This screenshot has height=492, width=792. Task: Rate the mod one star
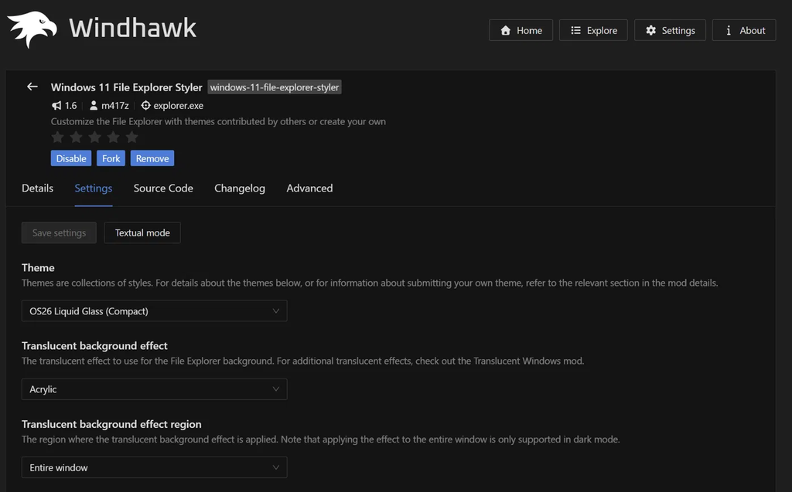click(57, 137)
